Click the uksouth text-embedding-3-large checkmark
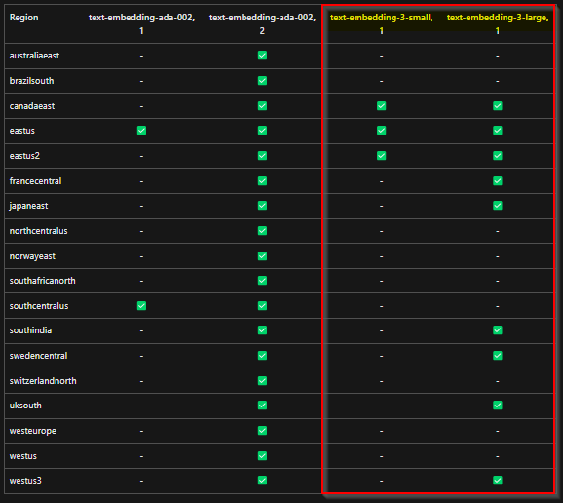563x503 pixels. pos(498,406)
